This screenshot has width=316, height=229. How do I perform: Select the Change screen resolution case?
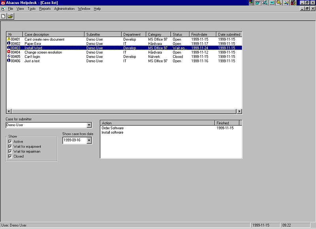[x=124, y=52]
